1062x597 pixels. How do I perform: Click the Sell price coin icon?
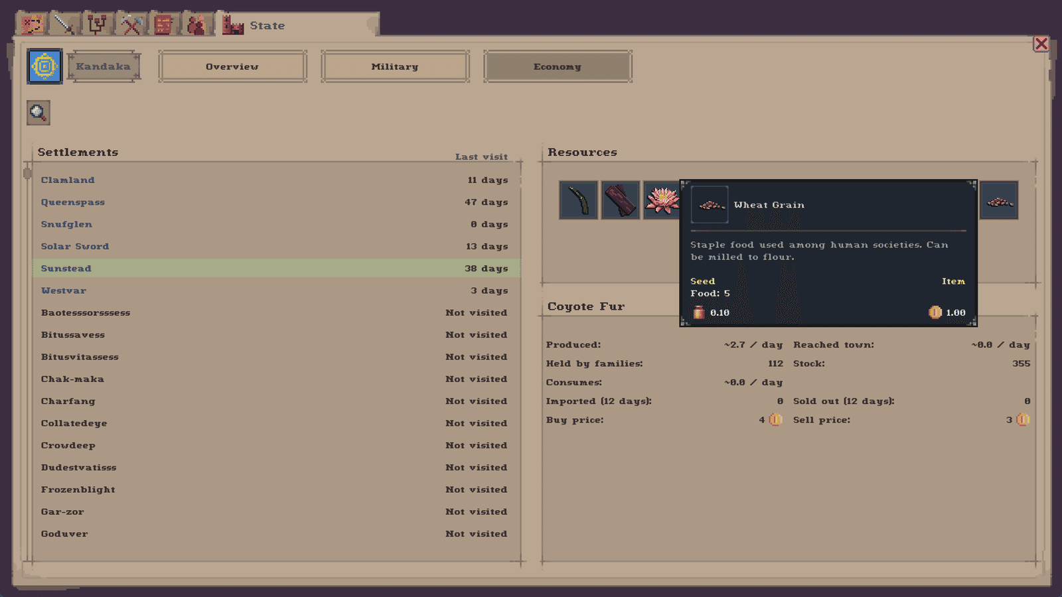tap(1023, 419)
